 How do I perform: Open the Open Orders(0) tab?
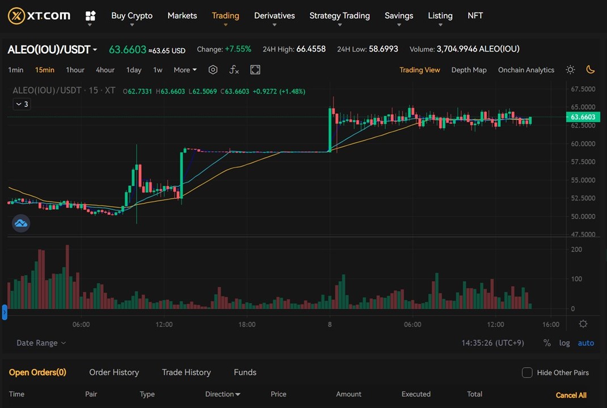coord(37,372)
